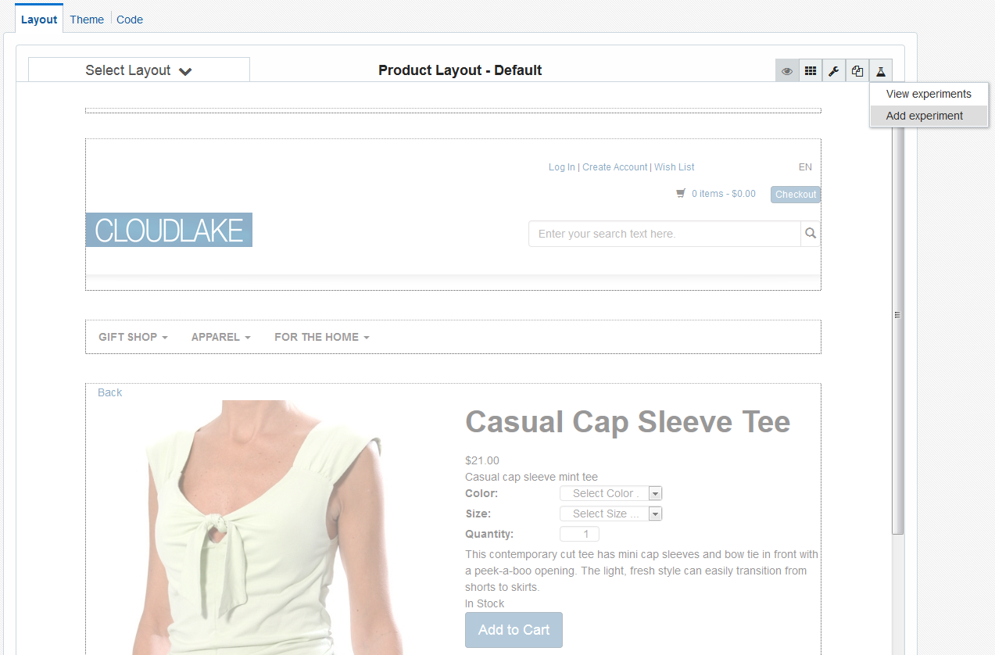
Task: Click the product image of the tee
Action: [266, 528]
